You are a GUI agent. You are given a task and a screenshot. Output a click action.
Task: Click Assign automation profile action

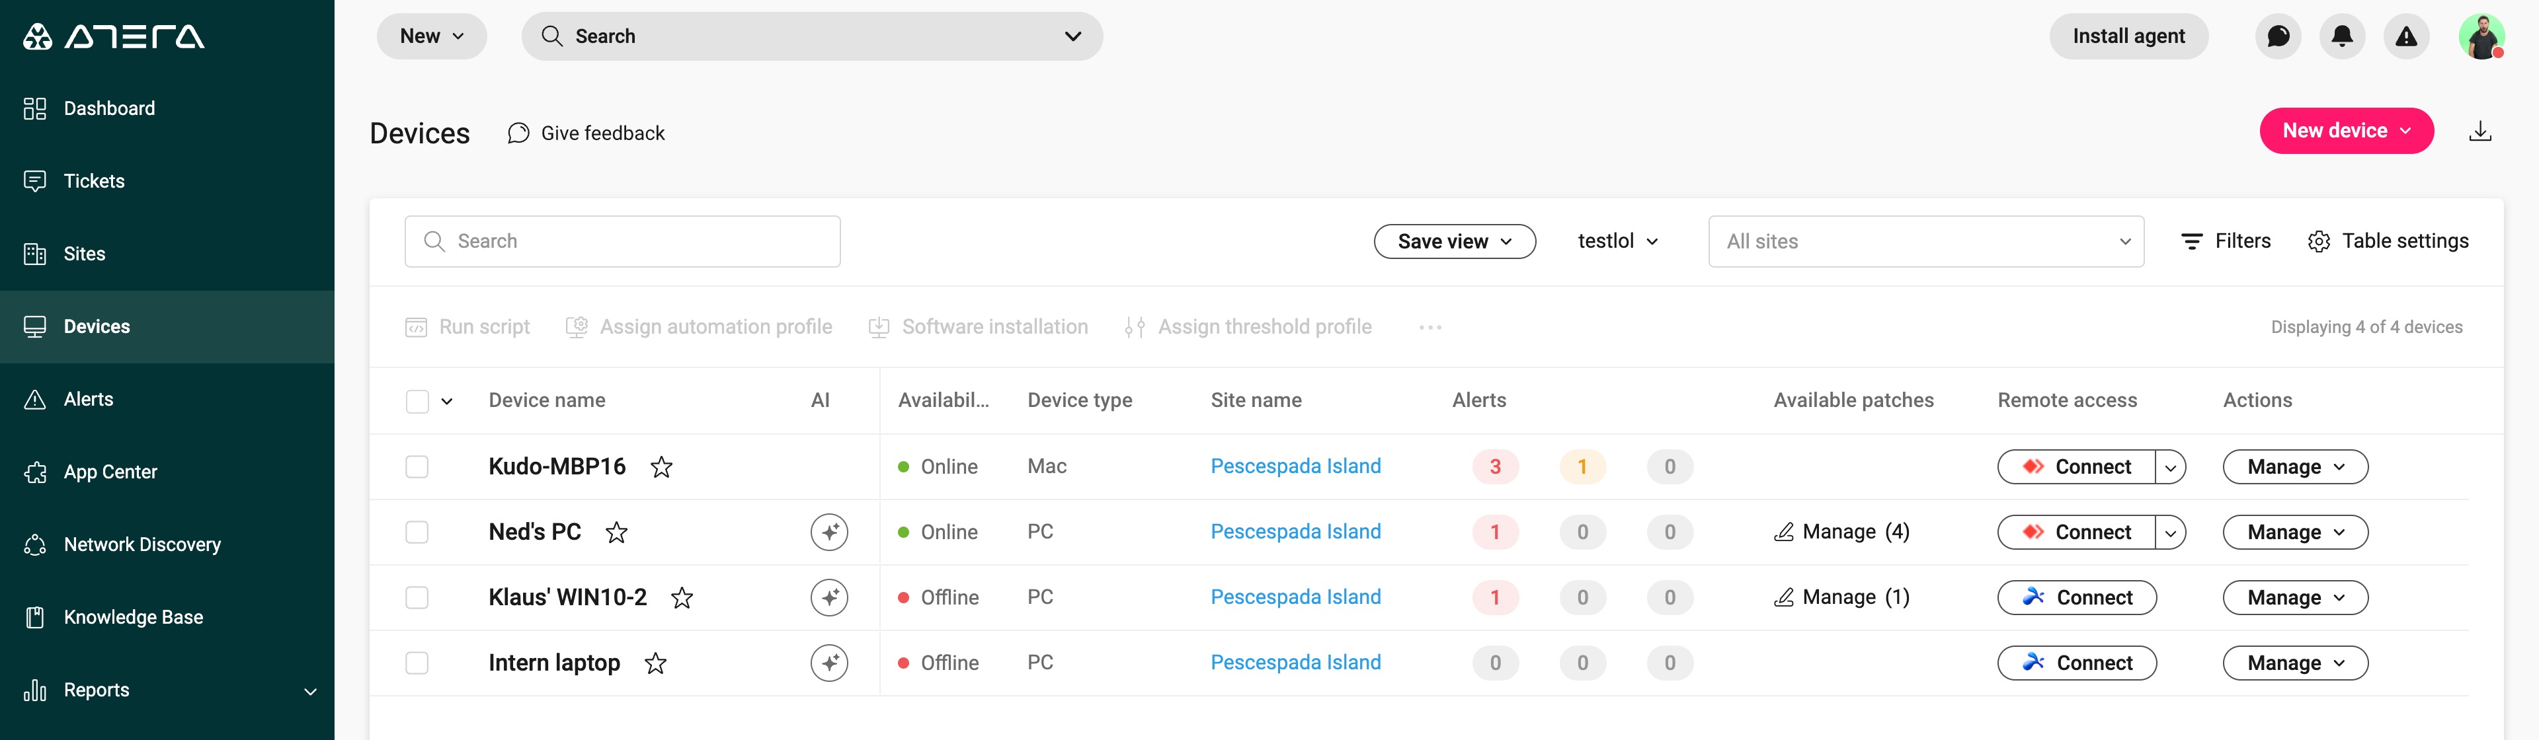699,327
